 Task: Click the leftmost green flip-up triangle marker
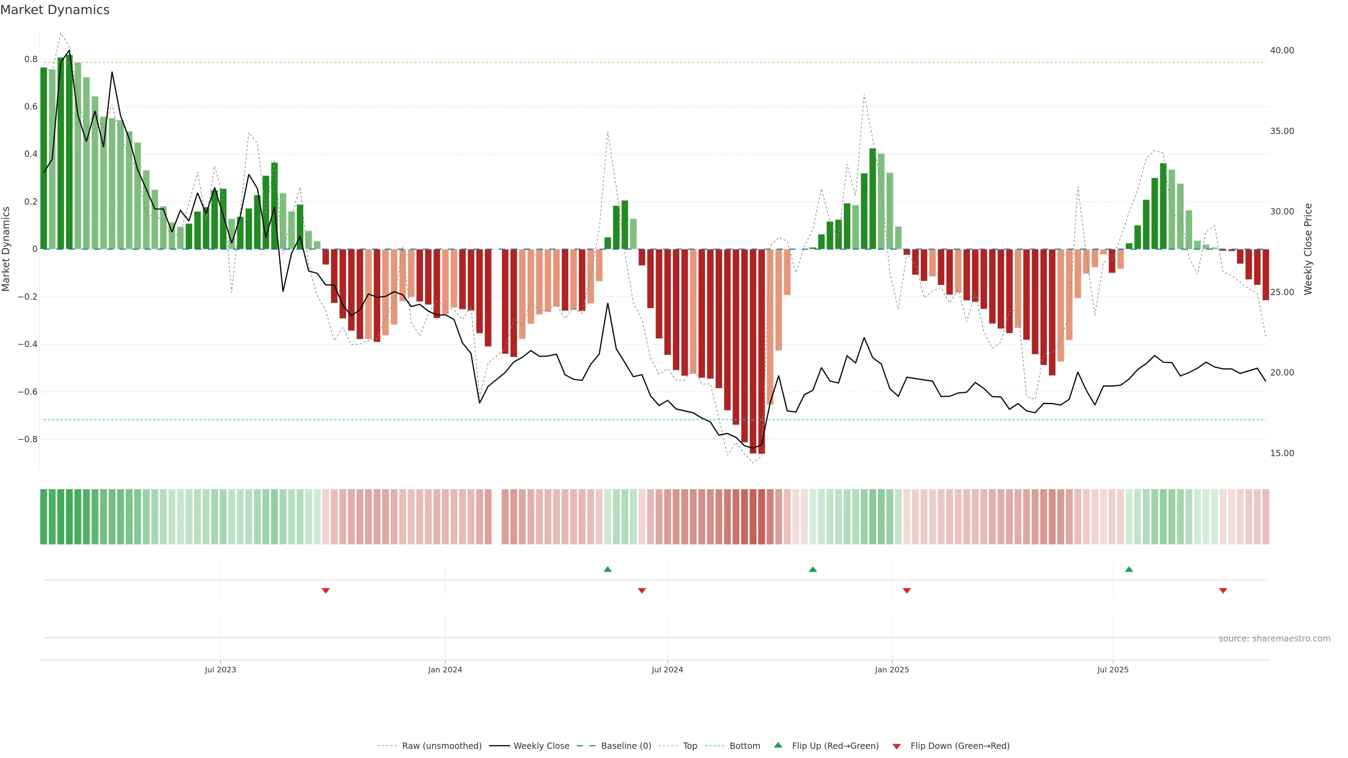tap(608, 569)
